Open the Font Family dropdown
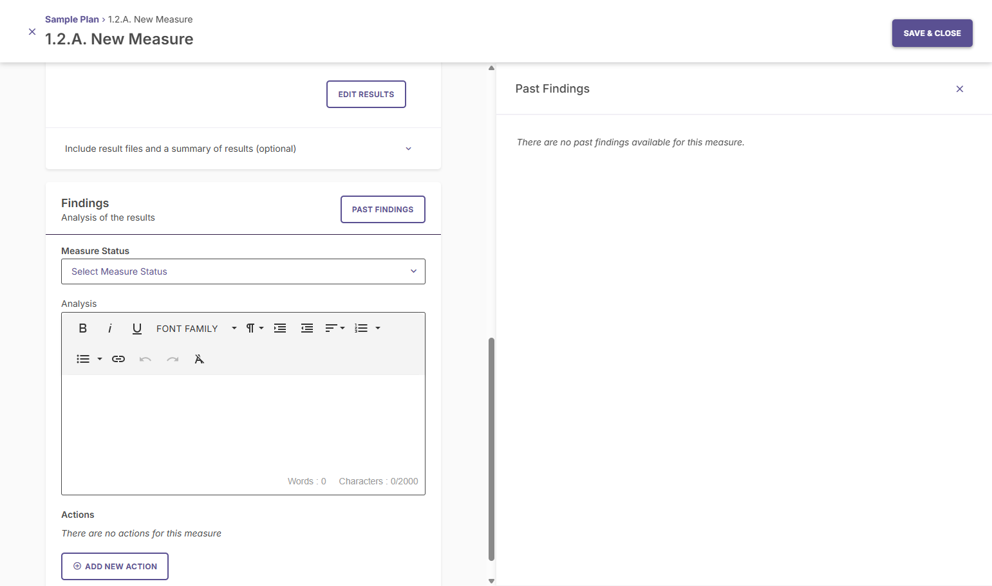992x586 pixels. (196, 328)
